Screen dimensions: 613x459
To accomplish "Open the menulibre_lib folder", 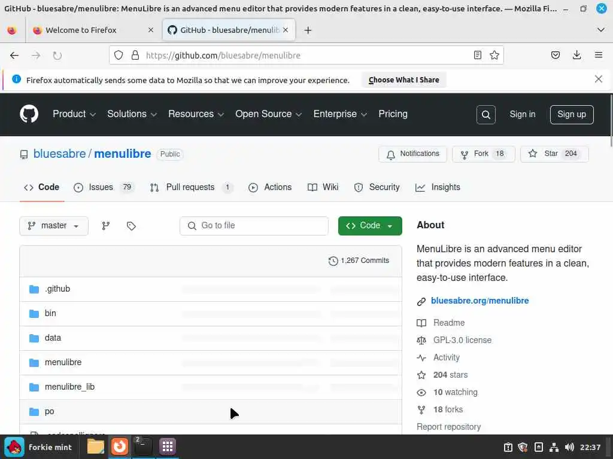I will click(69, 387).
